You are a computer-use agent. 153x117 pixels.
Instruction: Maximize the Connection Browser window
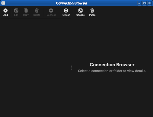144,3
